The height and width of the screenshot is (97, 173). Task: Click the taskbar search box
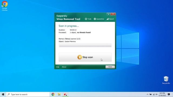(x=28, y=94)
